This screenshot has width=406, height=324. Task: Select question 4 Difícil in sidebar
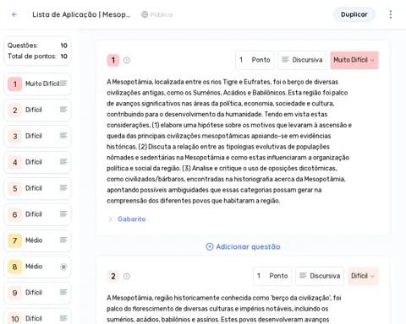click(37, 162)
